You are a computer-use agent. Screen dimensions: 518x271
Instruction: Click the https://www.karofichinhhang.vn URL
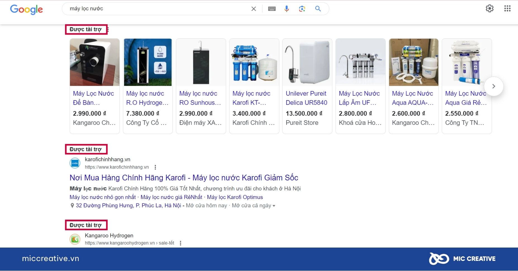[x=117, y=167]
